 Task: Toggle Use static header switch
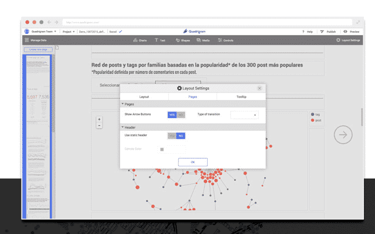pyautogui.click(x=176, y=135)
